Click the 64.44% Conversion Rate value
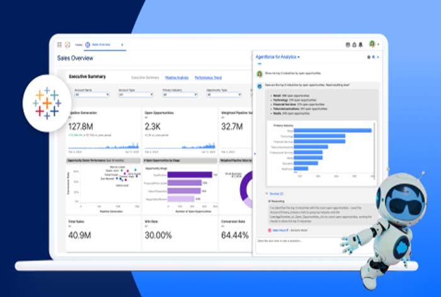441x297 pixels. click(235, 235)
